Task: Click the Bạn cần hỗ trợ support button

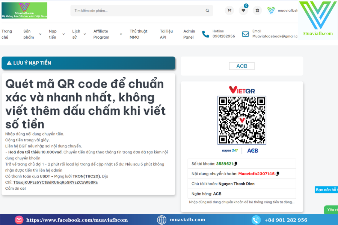Action: tap(326, 190)
